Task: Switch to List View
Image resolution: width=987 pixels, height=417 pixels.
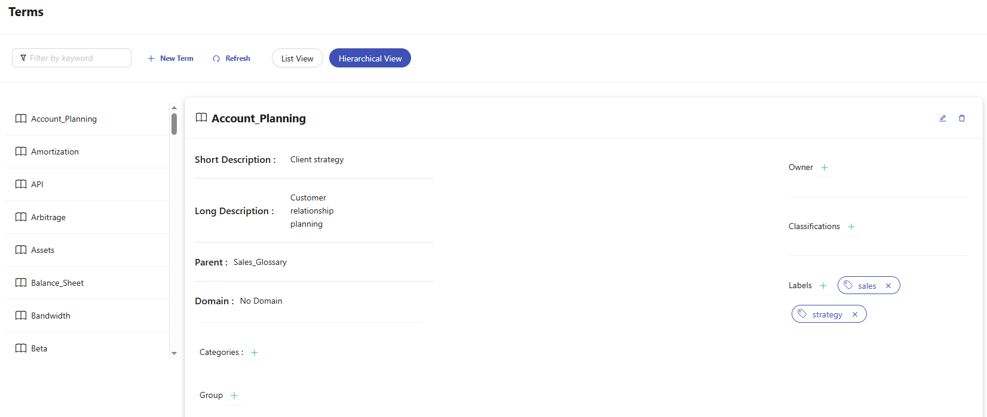Action: 297,58
